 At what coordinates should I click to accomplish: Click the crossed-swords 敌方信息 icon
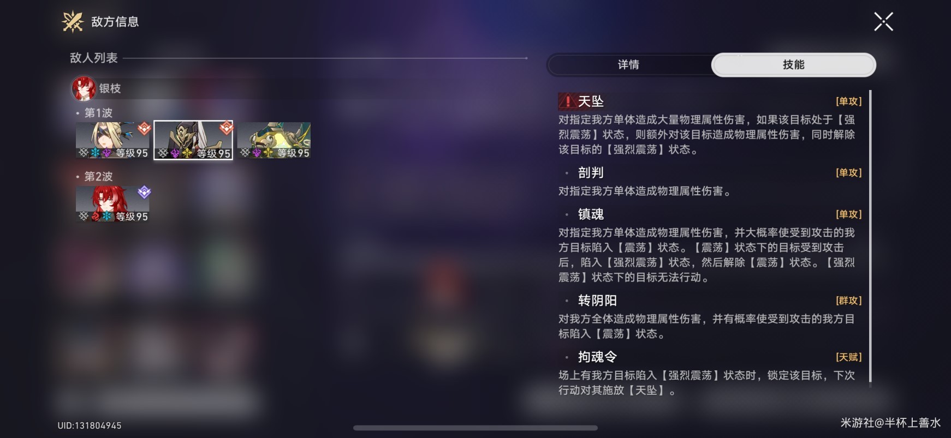coord(73,22)
